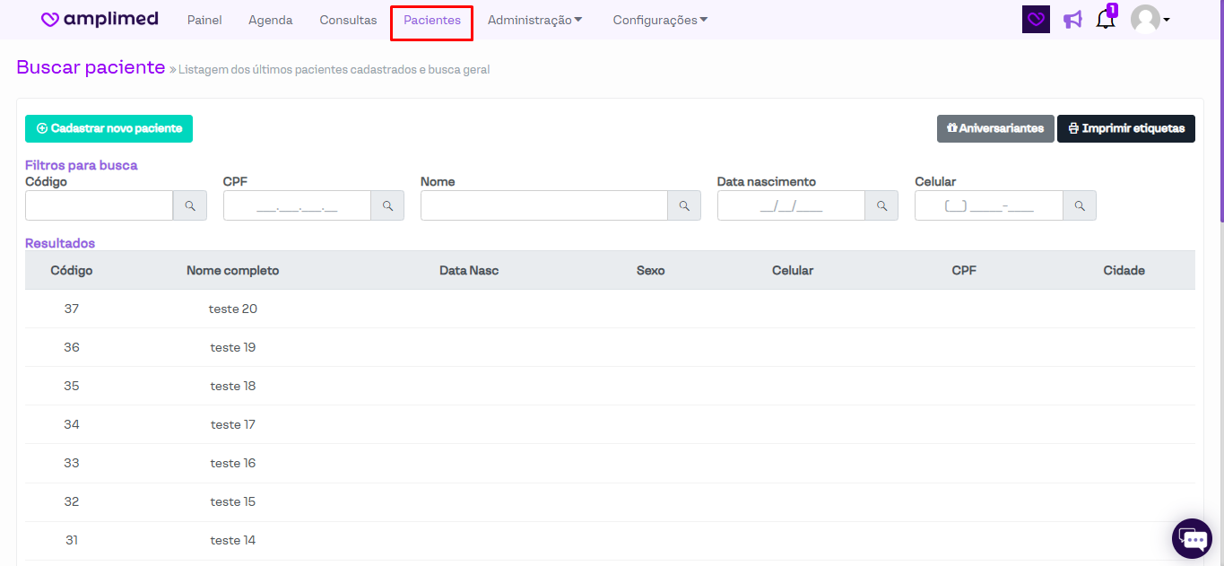The height and width of the screenshot is (566, 1224).
Task: Click the search icon beside CPF field
Action: click(x=387, y=205)
